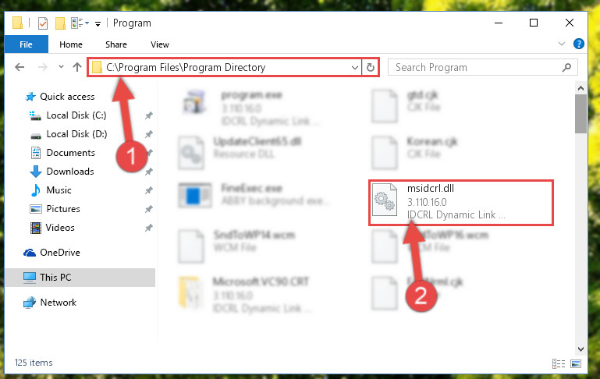This screenshot has height=379, width=600.
Task: Unpin Music from Quick access
Action: point(148,190)
